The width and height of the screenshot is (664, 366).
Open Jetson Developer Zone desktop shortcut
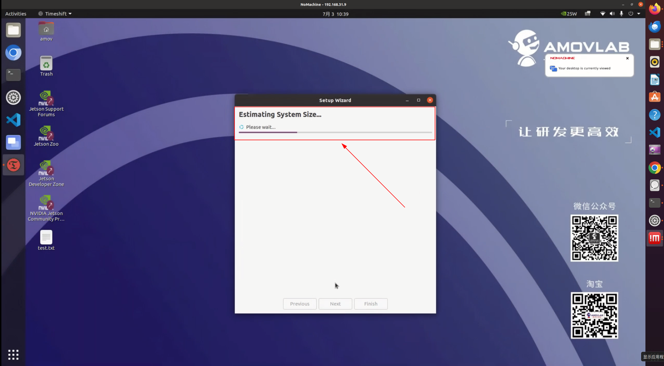[46, 173]
